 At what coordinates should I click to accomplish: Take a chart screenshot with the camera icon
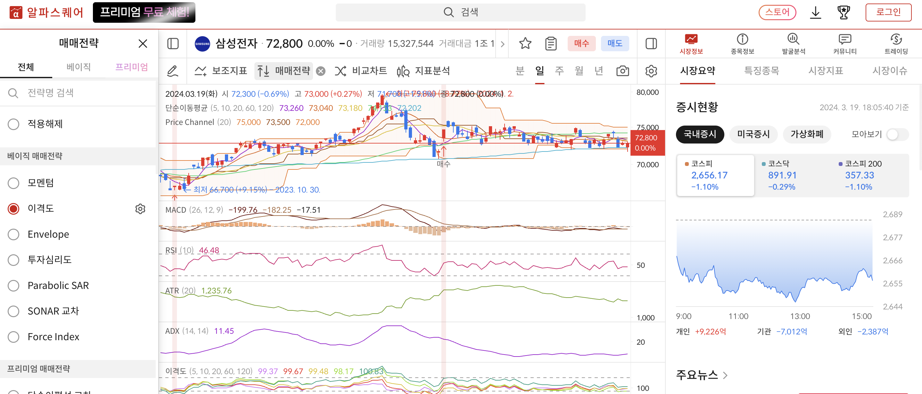click(x=623, y=71)
